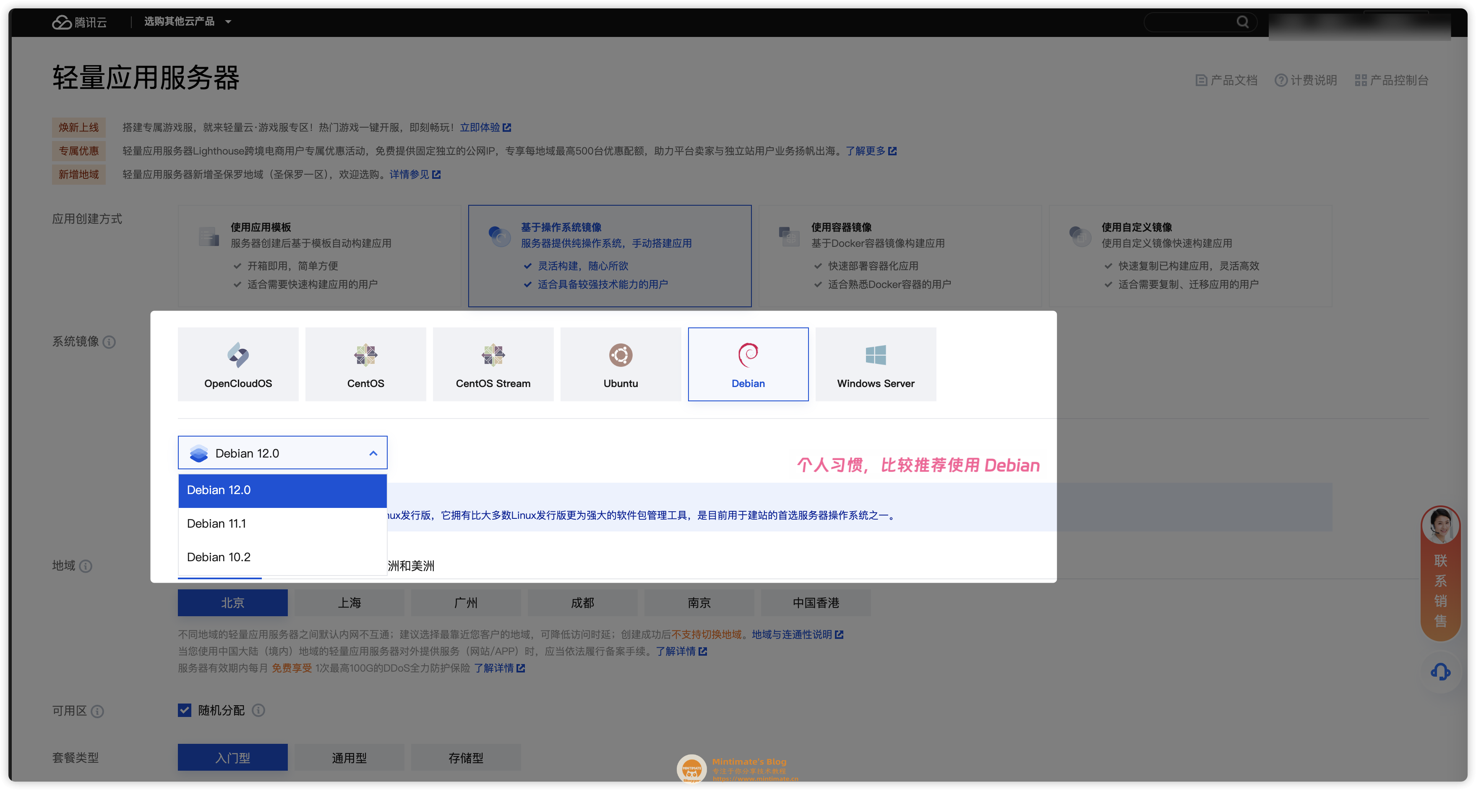Click the headset customer support icon
Image resolution: width=1476 pixels, height=790 pixels.
tap(1440, 671)
